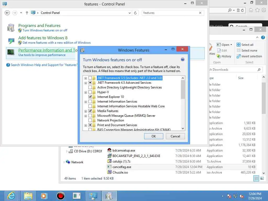Image resolution: width=268 pixels, height=201 pixels.
Task: Open 'Turn Windows features on or off' link
Action: (45, 30)
